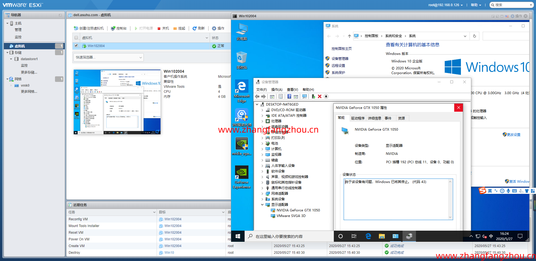
Task: Collapse Host node in navigator
Action: [x=7, y=23]
